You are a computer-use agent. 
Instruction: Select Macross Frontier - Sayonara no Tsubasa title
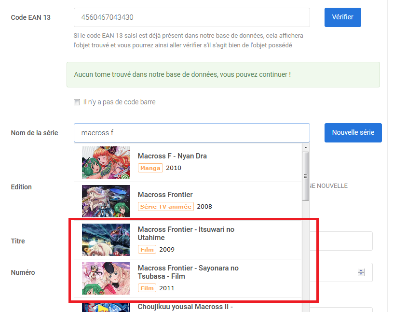(x=188, y=272)
